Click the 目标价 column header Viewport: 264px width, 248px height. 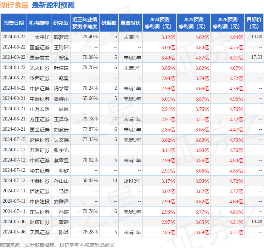pos(254,23)
